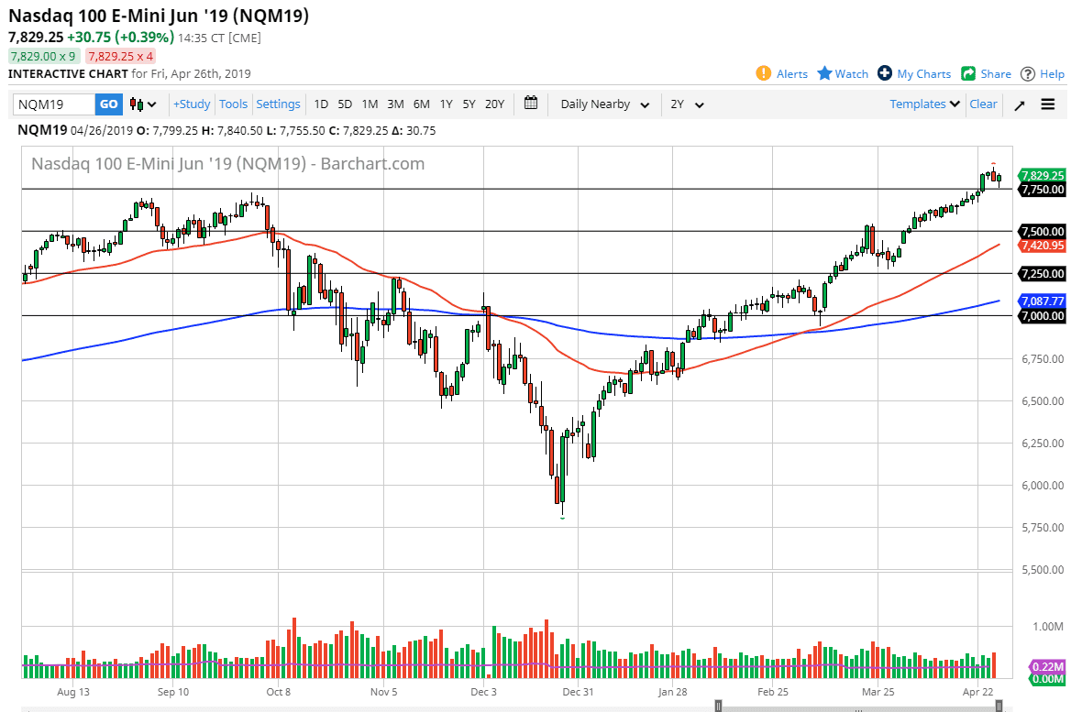Click the pop-out arrow icon

pyautogui.click(x=1020, y=104)
